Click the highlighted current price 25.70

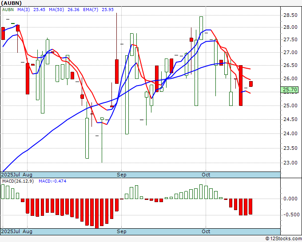click(x=290, y=90)
